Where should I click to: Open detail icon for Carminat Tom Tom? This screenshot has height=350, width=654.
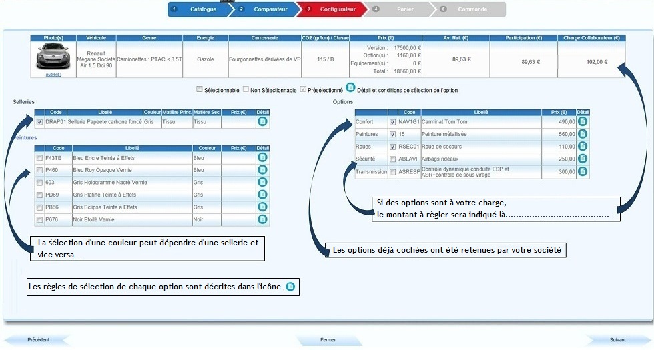(x=583, y=121)
